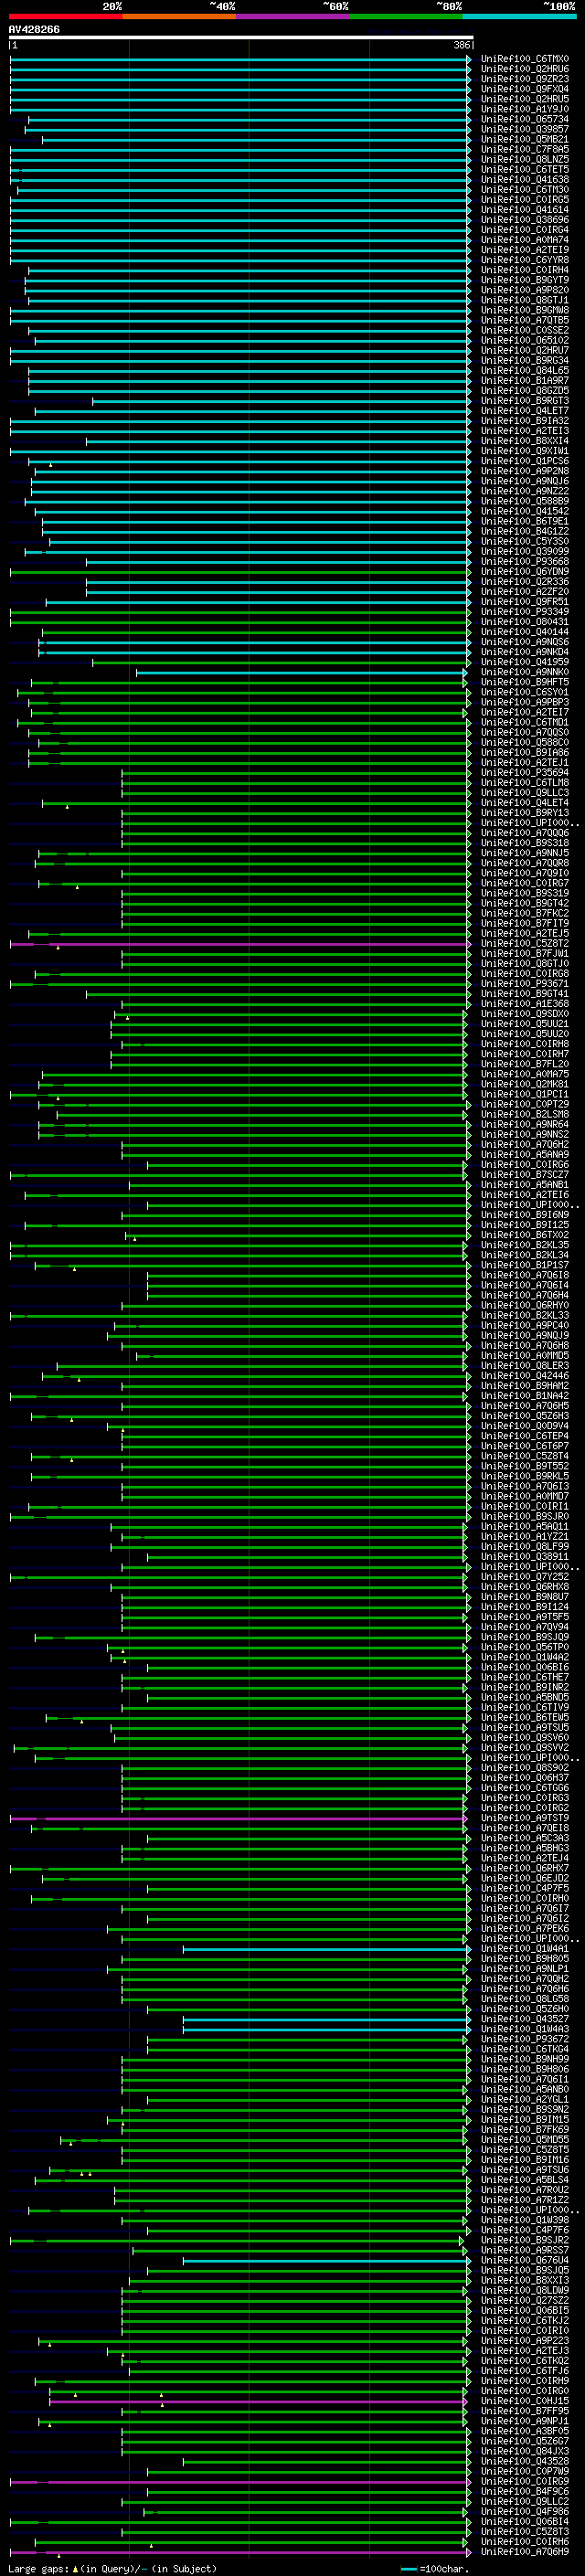Open hit UniRef100_C6TMX0
The width and height of the screenshot is (585, 2576).
525,60
